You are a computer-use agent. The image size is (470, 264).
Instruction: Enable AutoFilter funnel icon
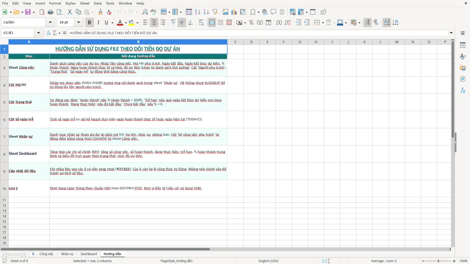coord(215,12)
